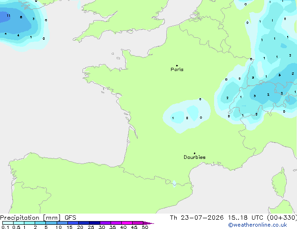
Task: Click the 'GFS' model label
Action: [70, 218]
